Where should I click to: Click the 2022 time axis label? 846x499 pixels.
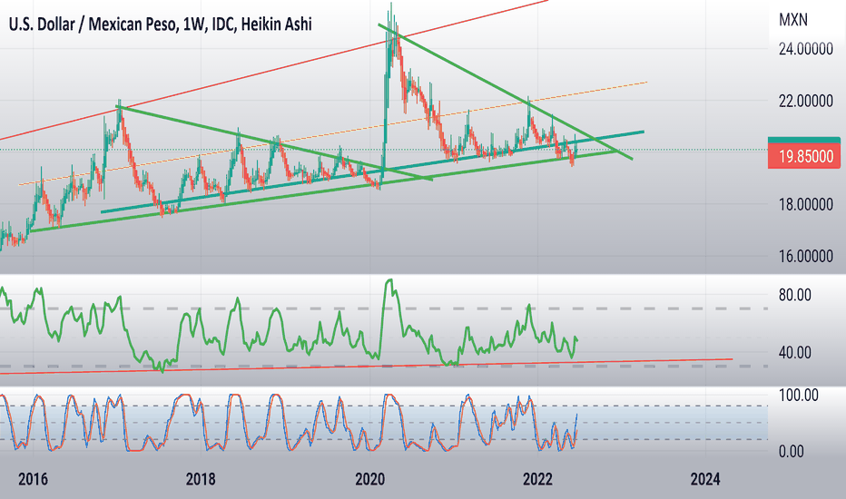(537, 479)
